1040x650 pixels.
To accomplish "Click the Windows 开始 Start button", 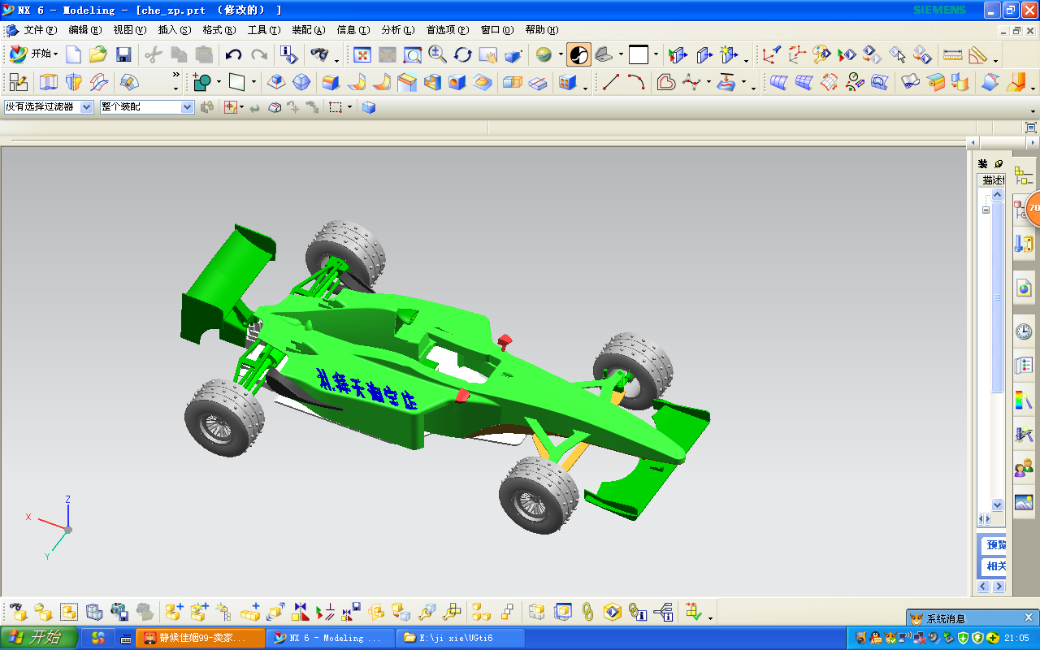I will tap(39, 638).
